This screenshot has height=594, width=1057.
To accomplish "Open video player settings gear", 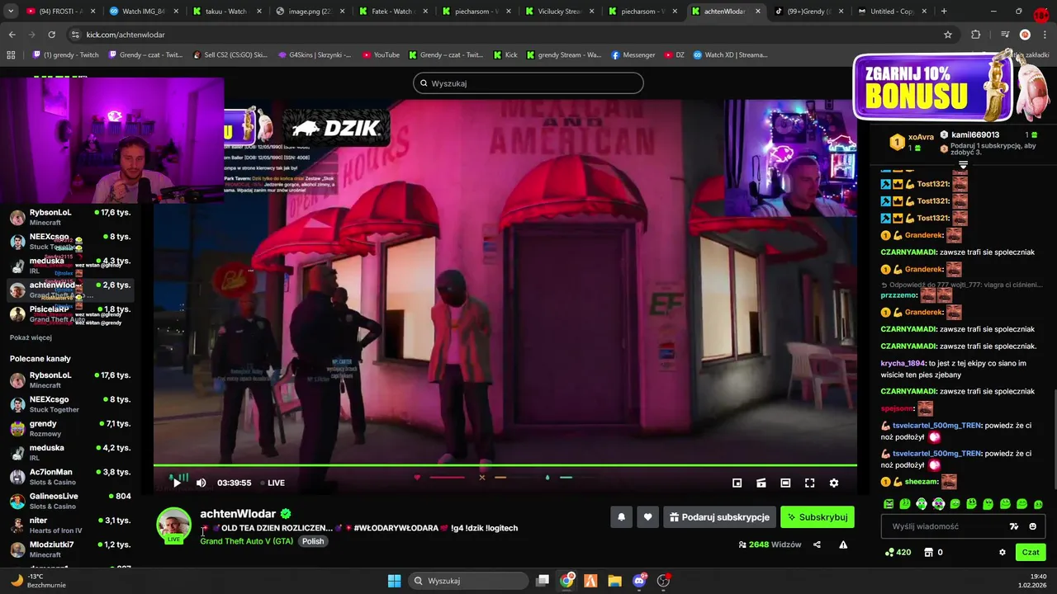I will (834, 483).
